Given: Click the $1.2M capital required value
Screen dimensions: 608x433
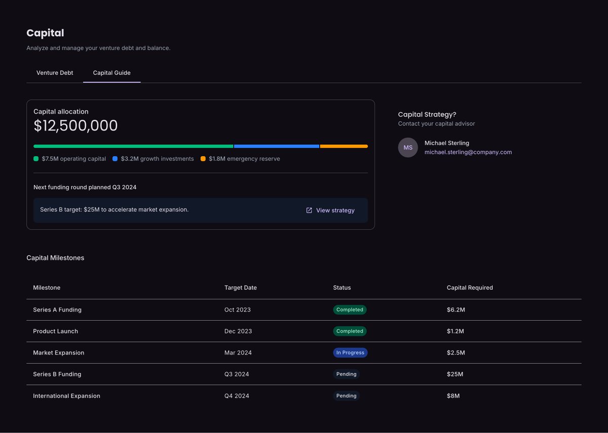Looking at the screenshot, I should coord(455,331).
